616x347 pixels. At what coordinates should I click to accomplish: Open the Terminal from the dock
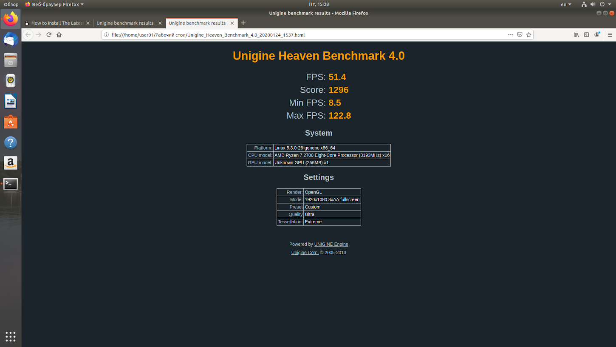coord(11,184)
